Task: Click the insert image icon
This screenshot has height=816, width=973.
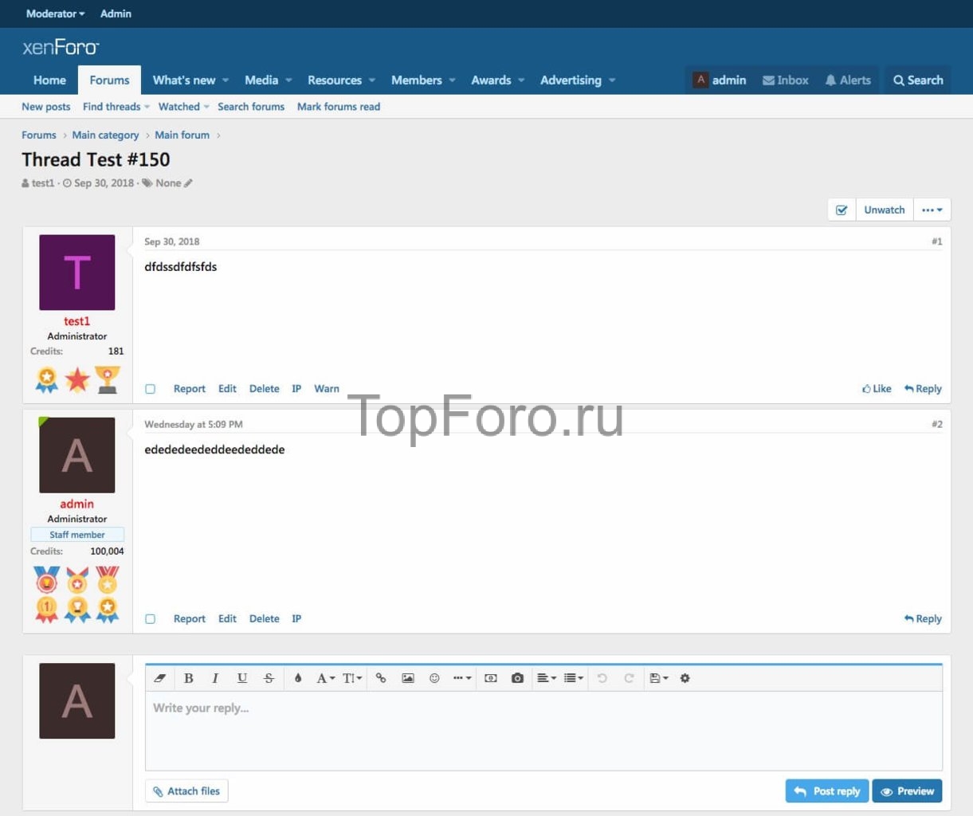Action: point(408,678)
